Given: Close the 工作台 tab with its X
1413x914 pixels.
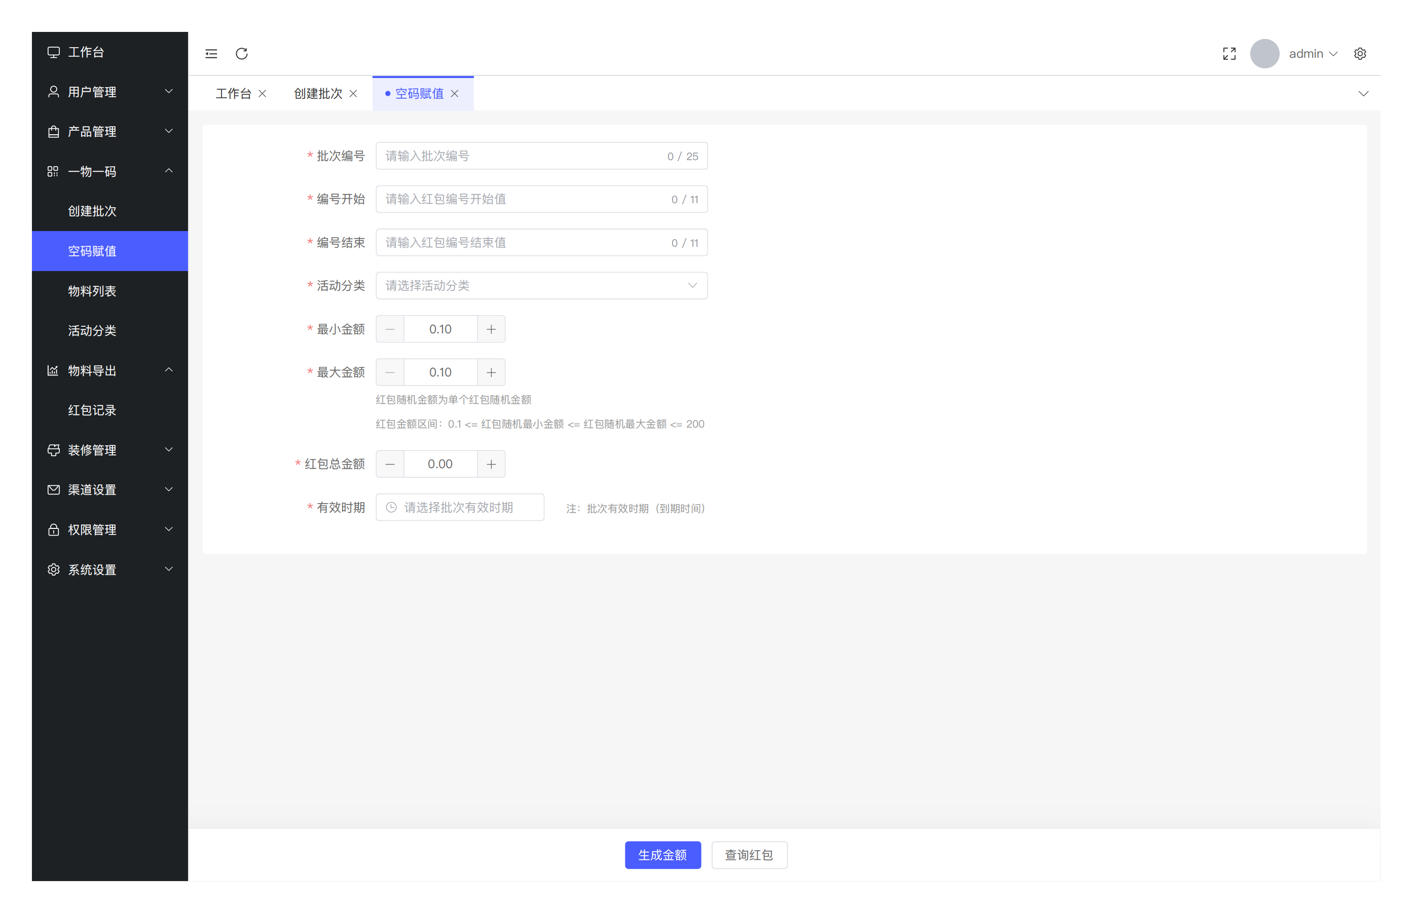Looking at the screenshot, I should (263, 94).
